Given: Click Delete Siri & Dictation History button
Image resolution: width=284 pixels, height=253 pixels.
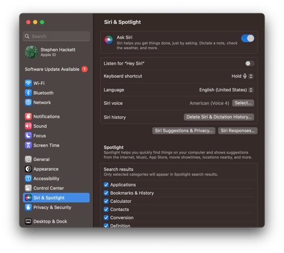Looking at the screenshot, I should tap(219, 117).
